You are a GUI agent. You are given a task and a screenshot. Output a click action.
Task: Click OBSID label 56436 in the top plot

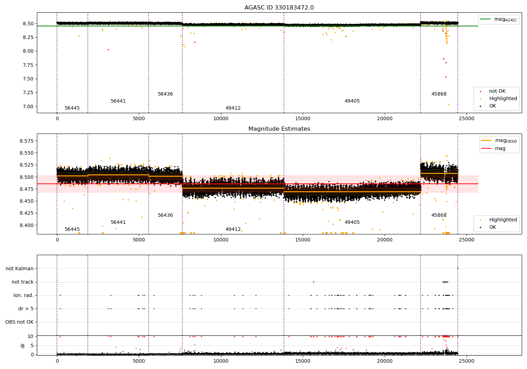pos(165,94)
